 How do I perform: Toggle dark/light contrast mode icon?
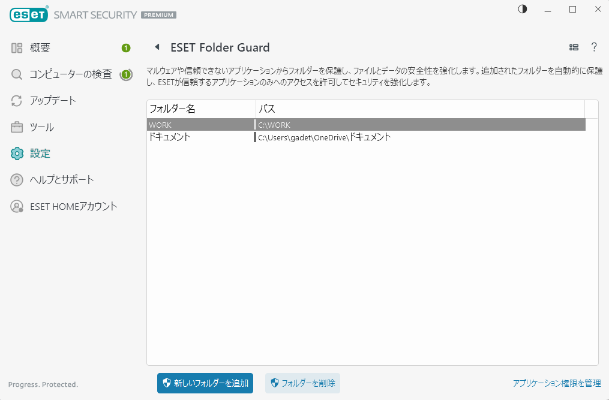coord(522,10)
